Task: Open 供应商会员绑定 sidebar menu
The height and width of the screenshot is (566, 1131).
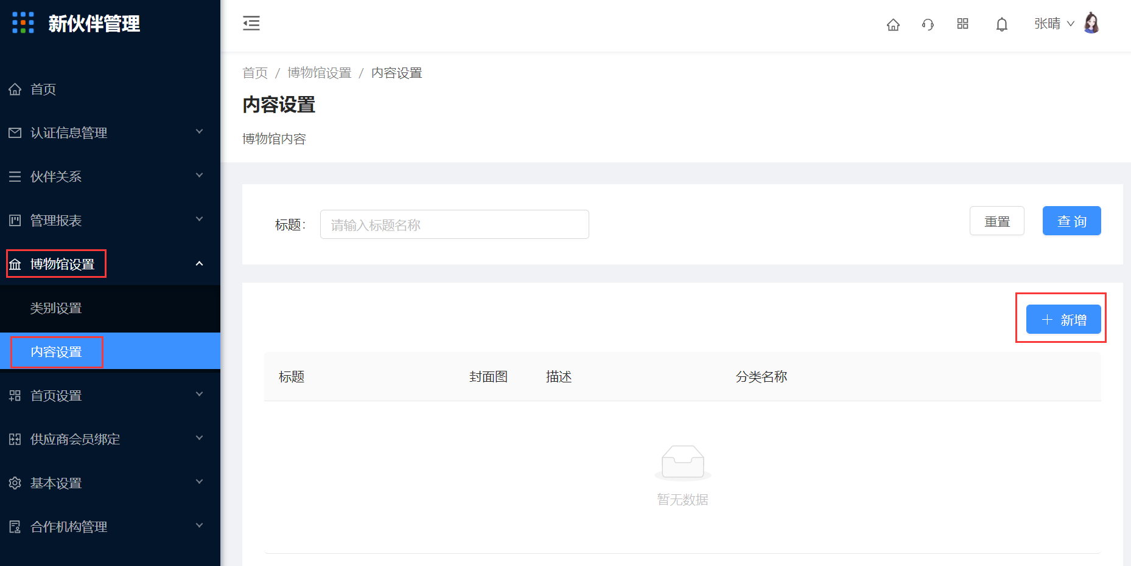Action: coord(110,440)
